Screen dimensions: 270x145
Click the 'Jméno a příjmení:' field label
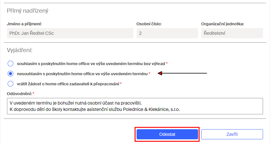24,24
